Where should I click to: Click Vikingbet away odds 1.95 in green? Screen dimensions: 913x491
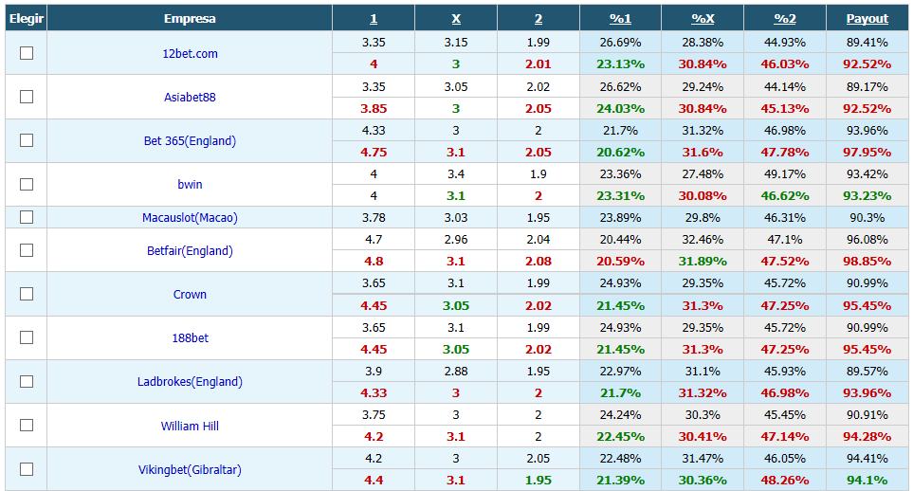(538, 481)
